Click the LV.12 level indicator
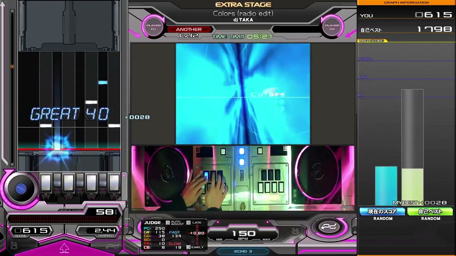The image size is (456, 256). pos(188,36)
